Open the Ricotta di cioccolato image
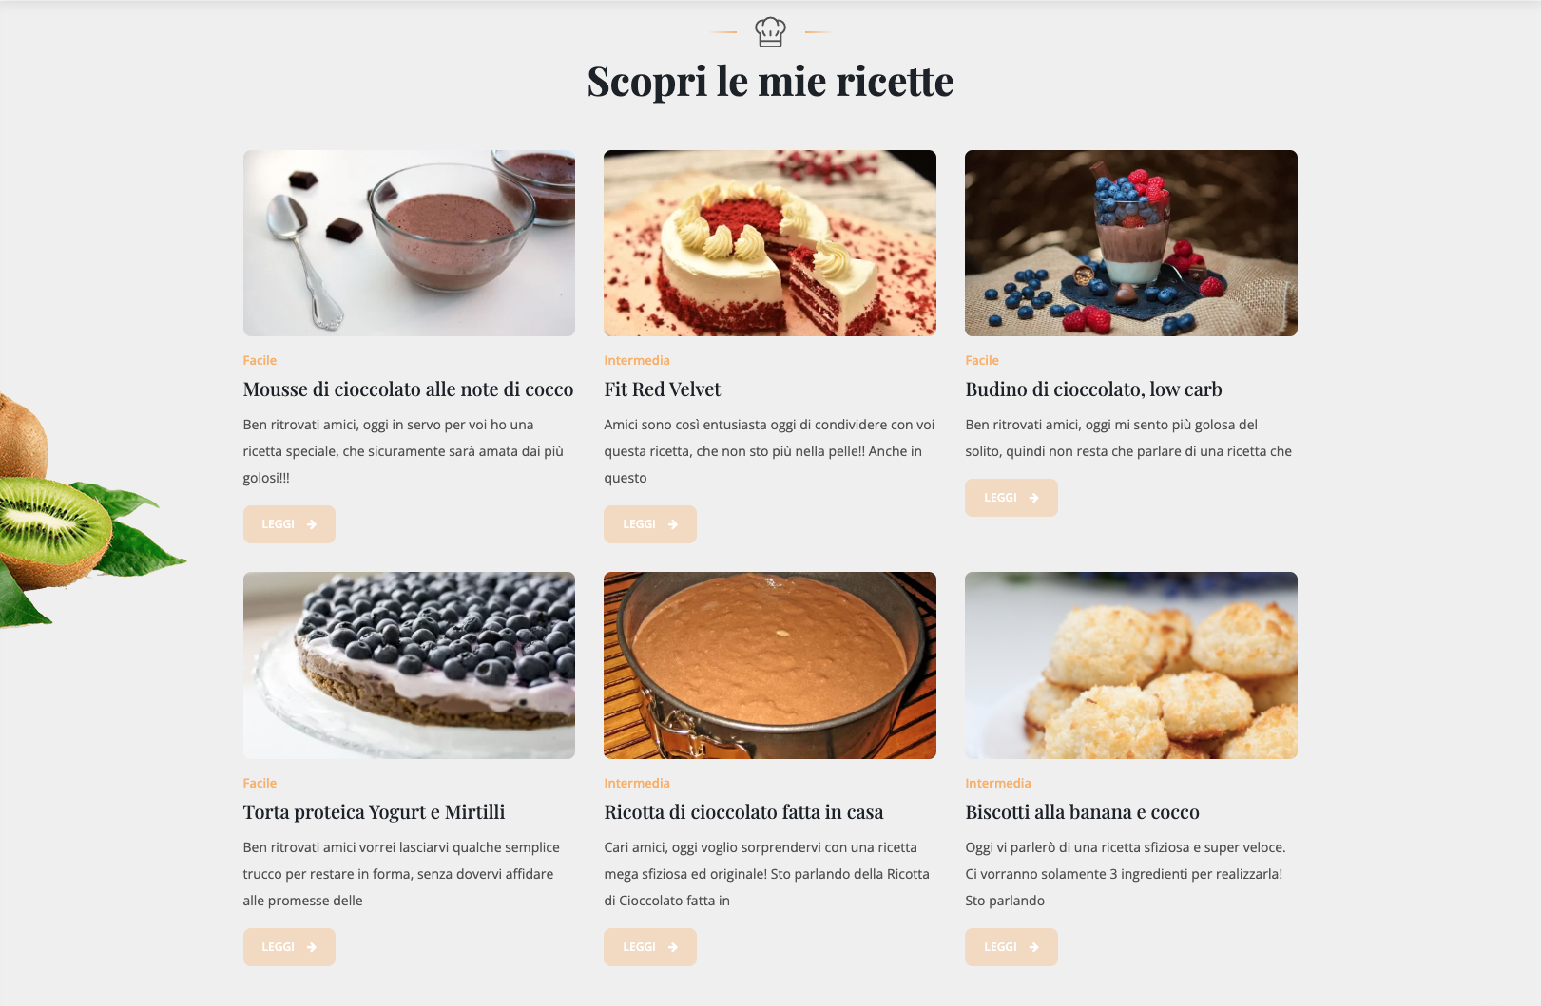Image resolution: width=1541 pixels, height=1006 pixels. [770, 665]
